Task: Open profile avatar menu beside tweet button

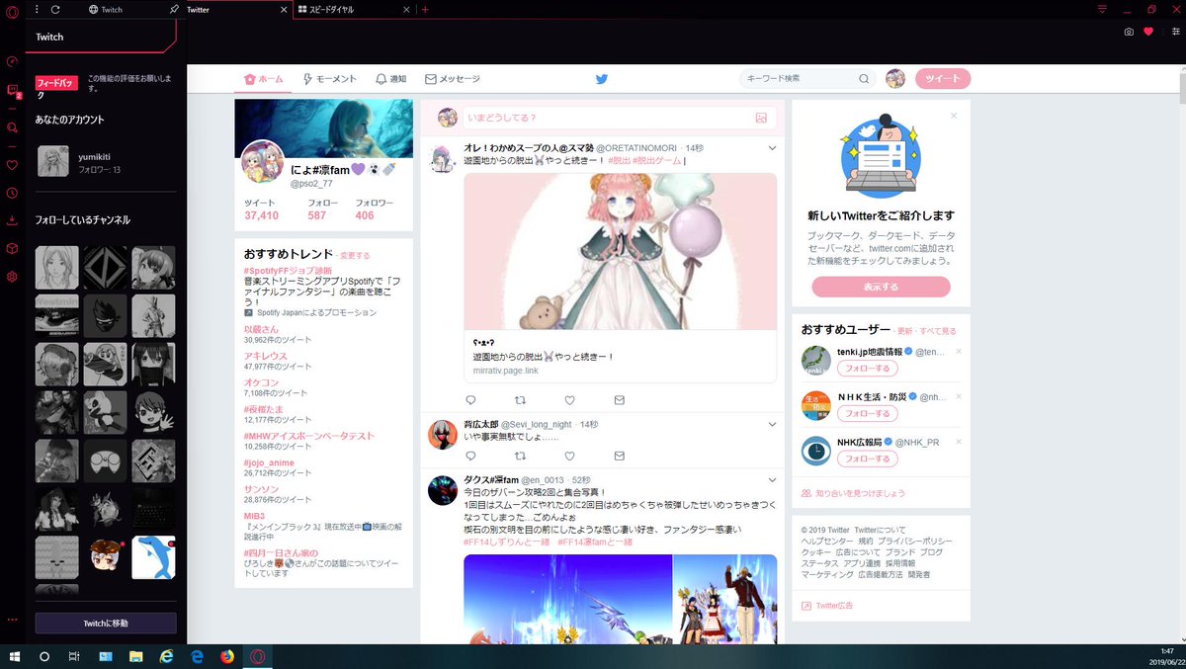Action: pos(895,79)
